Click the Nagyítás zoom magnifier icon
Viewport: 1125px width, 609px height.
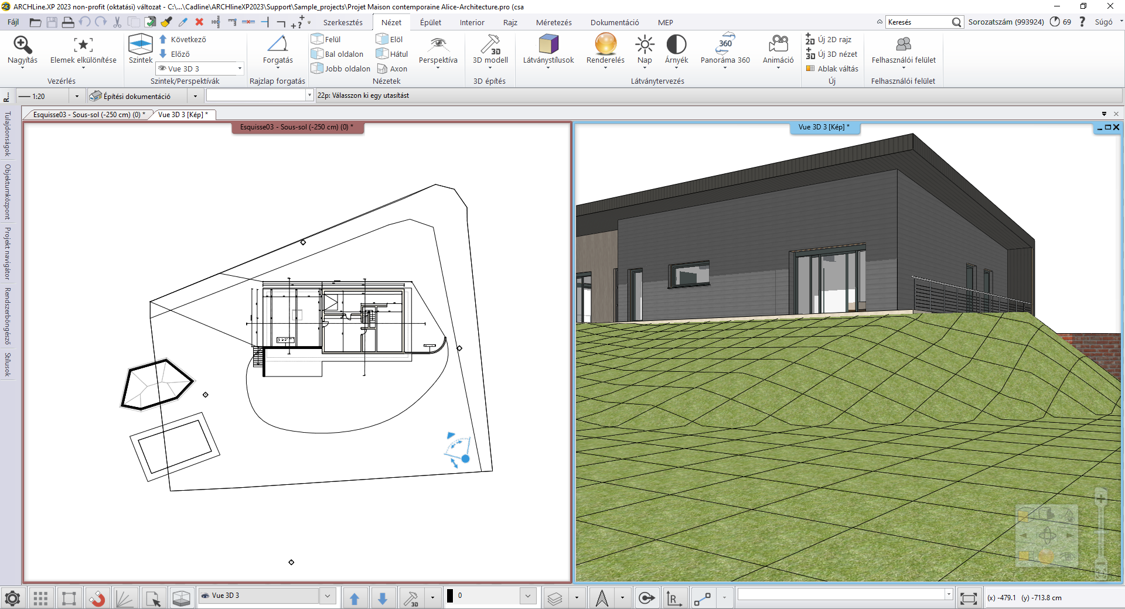pos(22,45)
